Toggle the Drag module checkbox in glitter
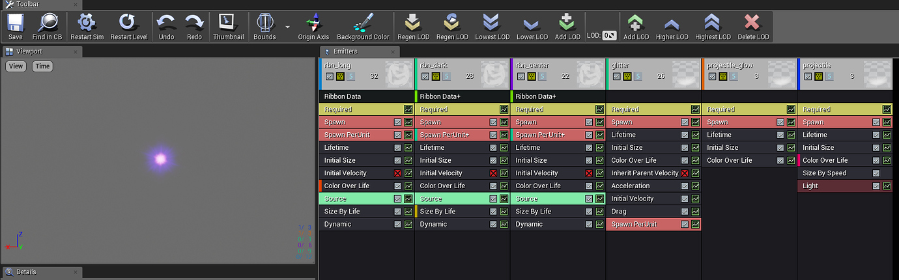The height and width of the screenshot is (280, 899). coord(685,212)
